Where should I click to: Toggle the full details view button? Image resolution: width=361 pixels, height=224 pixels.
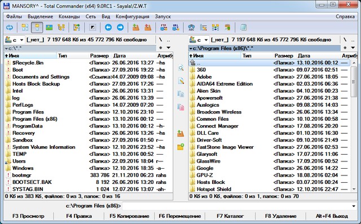click(37, 28)
